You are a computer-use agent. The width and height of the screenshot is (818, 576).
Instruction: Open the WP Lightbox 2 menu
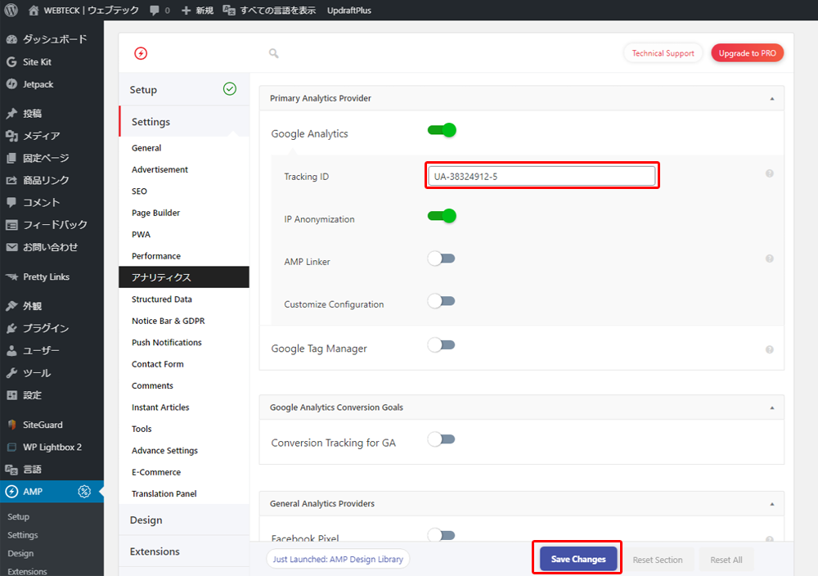coord(52,447)
